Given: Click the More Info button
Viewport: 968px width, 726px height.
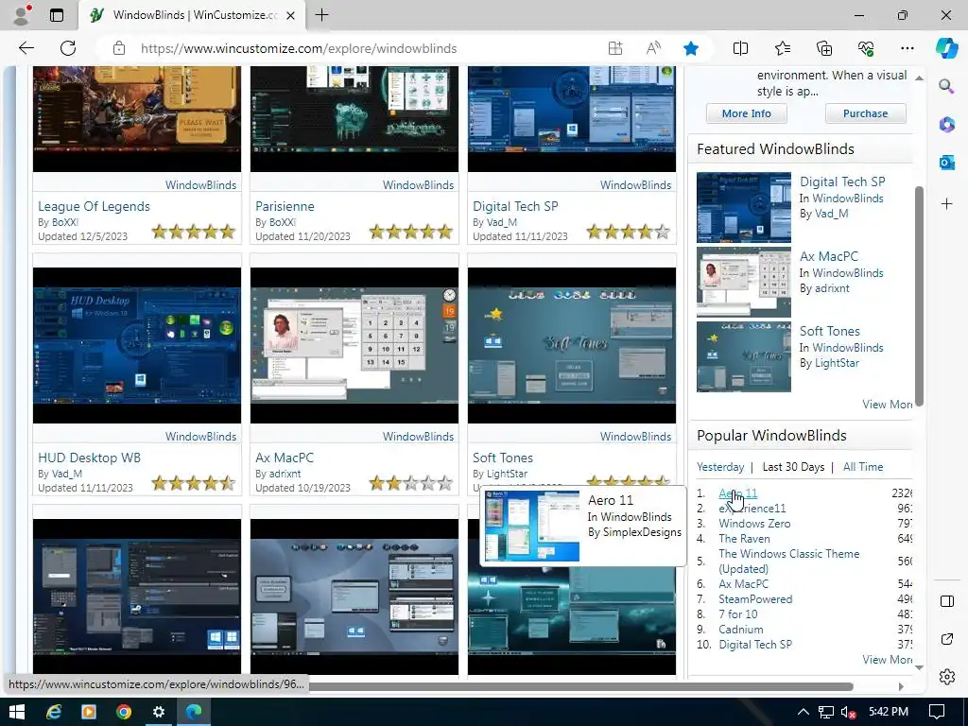Looking at the screenshot, I should pyautogui.click(x=747, y=113).
